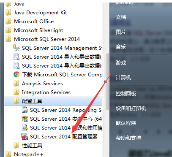Click the 性能工具 folder icon
The width and height of the screenshot is (172, 157).
point(16,145)
